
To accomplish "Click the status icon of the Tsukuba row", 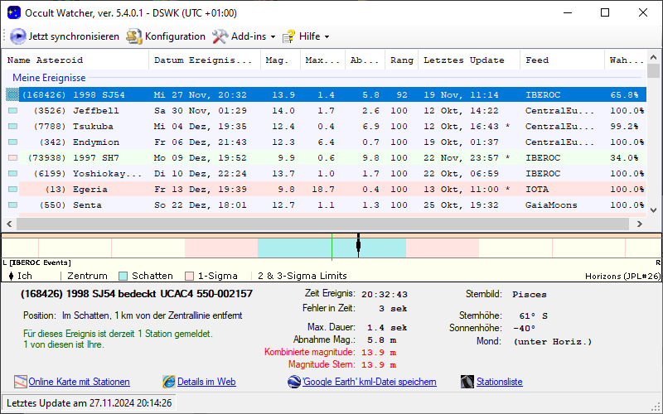I will tap(12, 127).
